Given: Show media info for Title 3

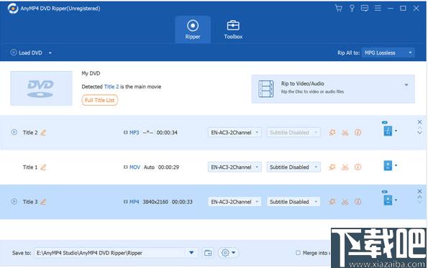Looking at the screenshot, I should tap(358, 202).
